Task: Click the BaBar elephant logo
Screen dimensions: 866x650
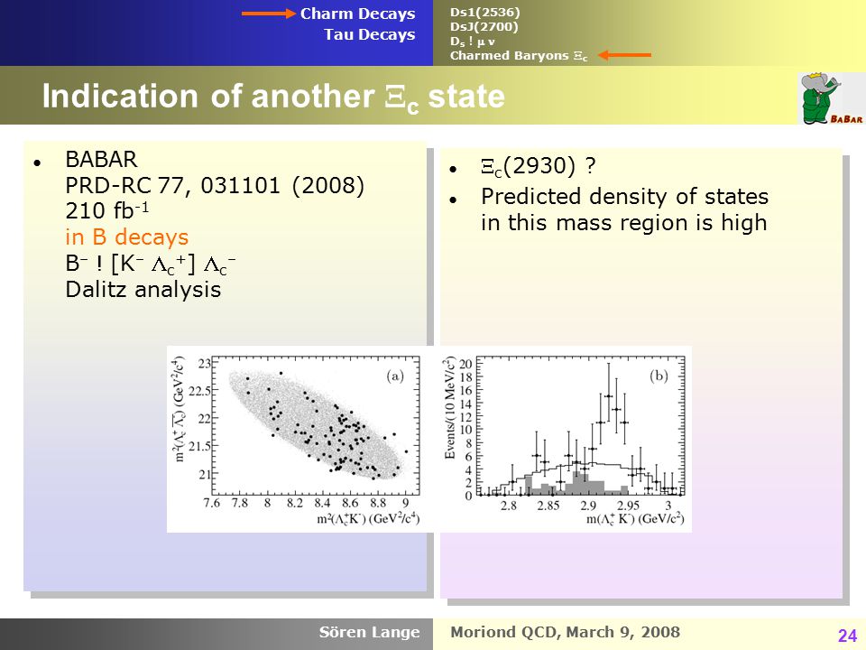Action: coord(831,98)
